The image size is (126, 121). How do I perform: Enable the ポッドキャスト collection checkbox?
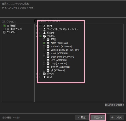[4, 29]
